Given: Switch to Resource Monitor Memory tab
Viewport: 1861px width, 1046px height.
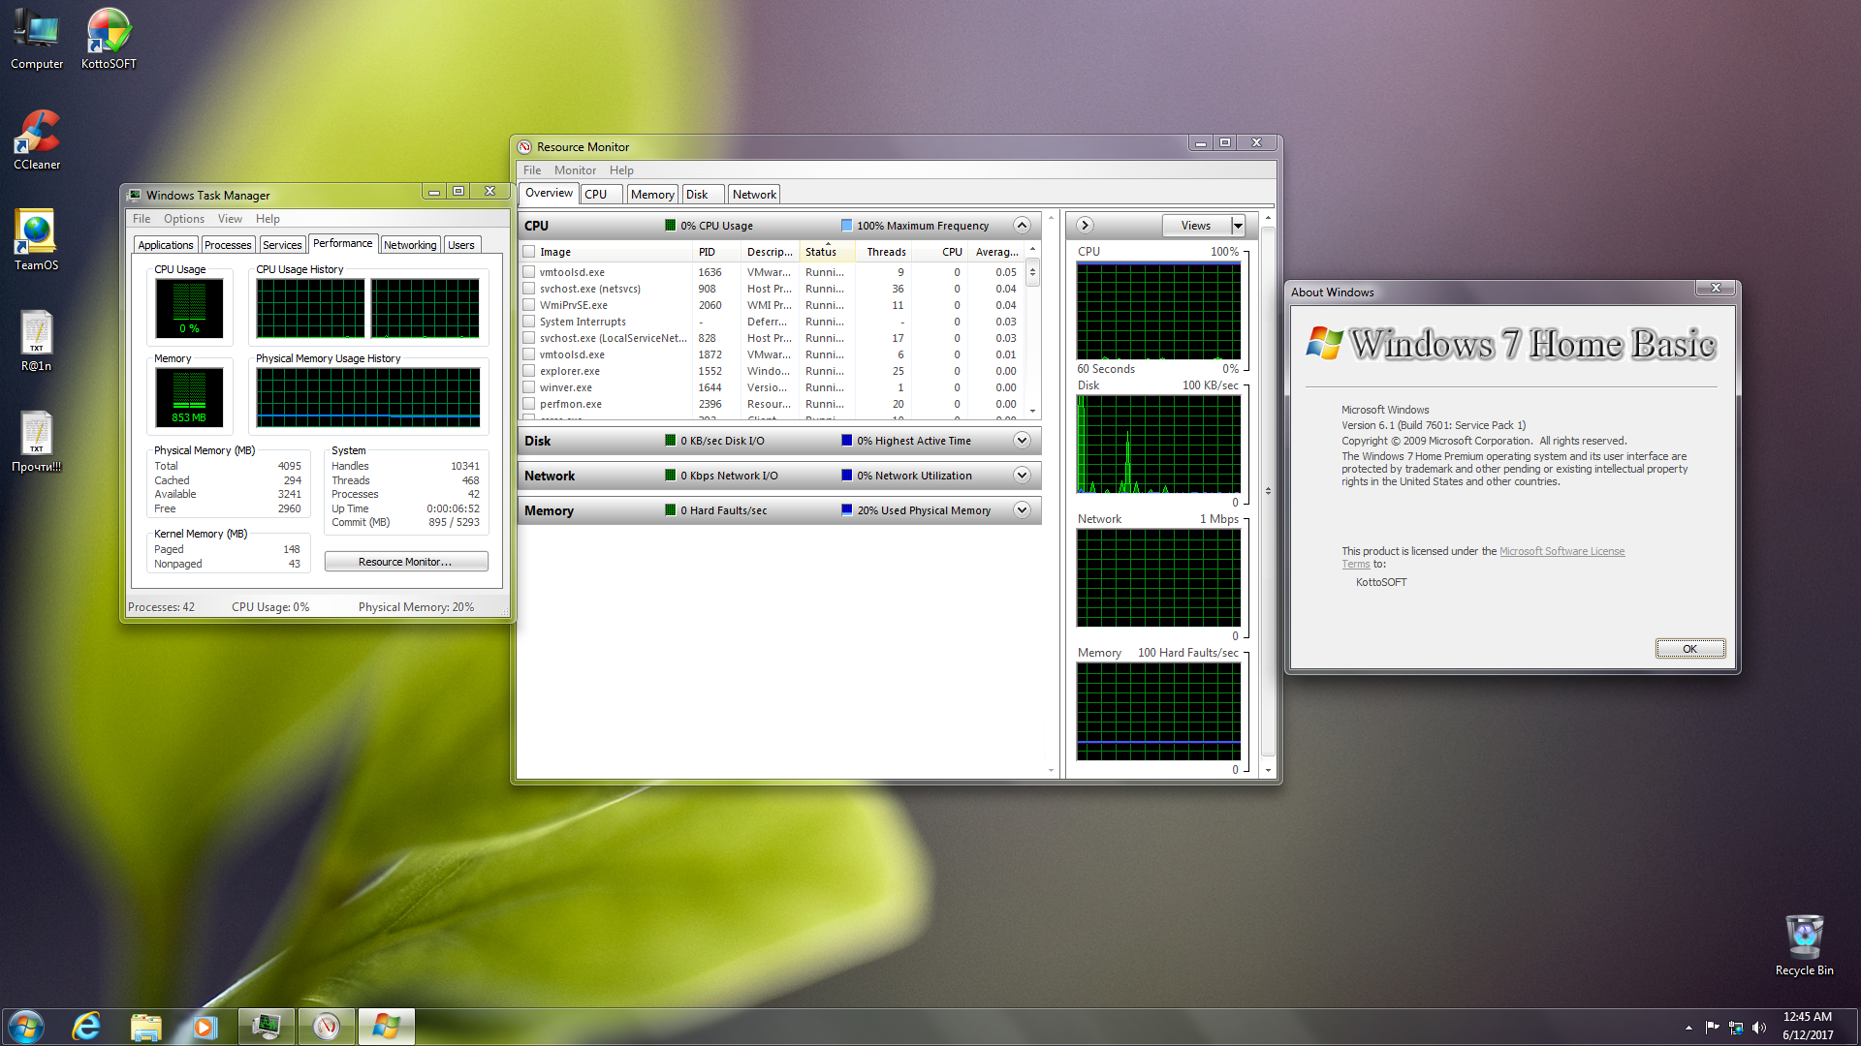Looking at the screenshot, I should 652,195.
